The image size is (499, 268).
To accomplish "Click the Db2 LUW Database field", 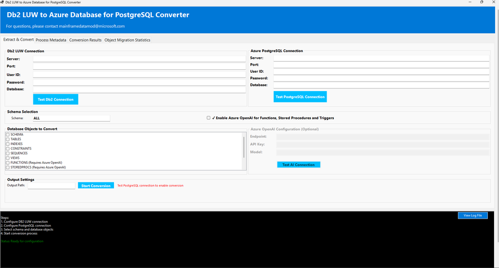I will 139,89.
